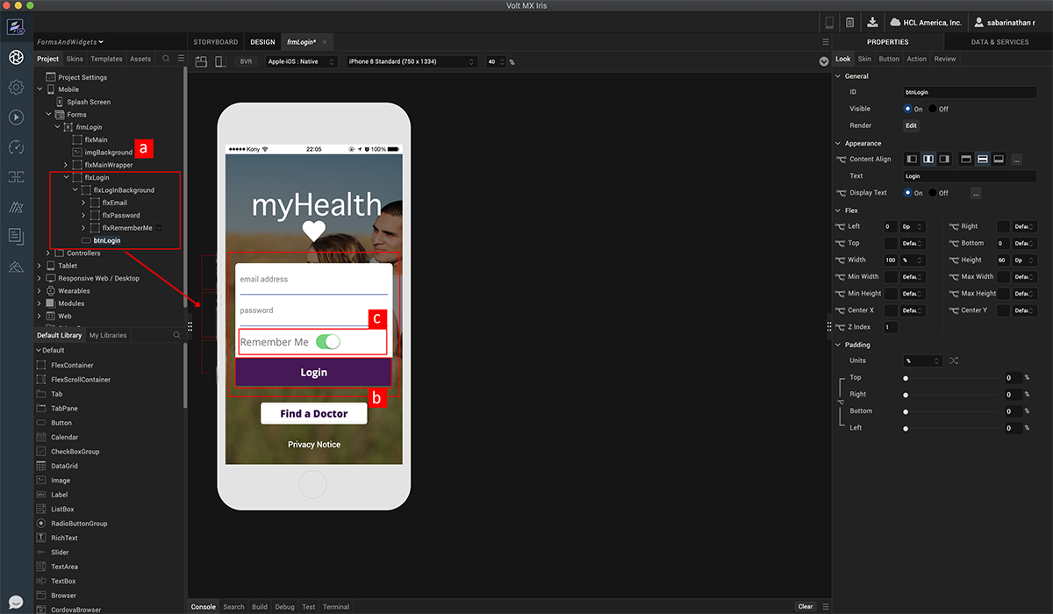Open the Apple-iOS : Native platform dropdown
The width and height of the screenshot is (1053, 614).
(301, 62)
